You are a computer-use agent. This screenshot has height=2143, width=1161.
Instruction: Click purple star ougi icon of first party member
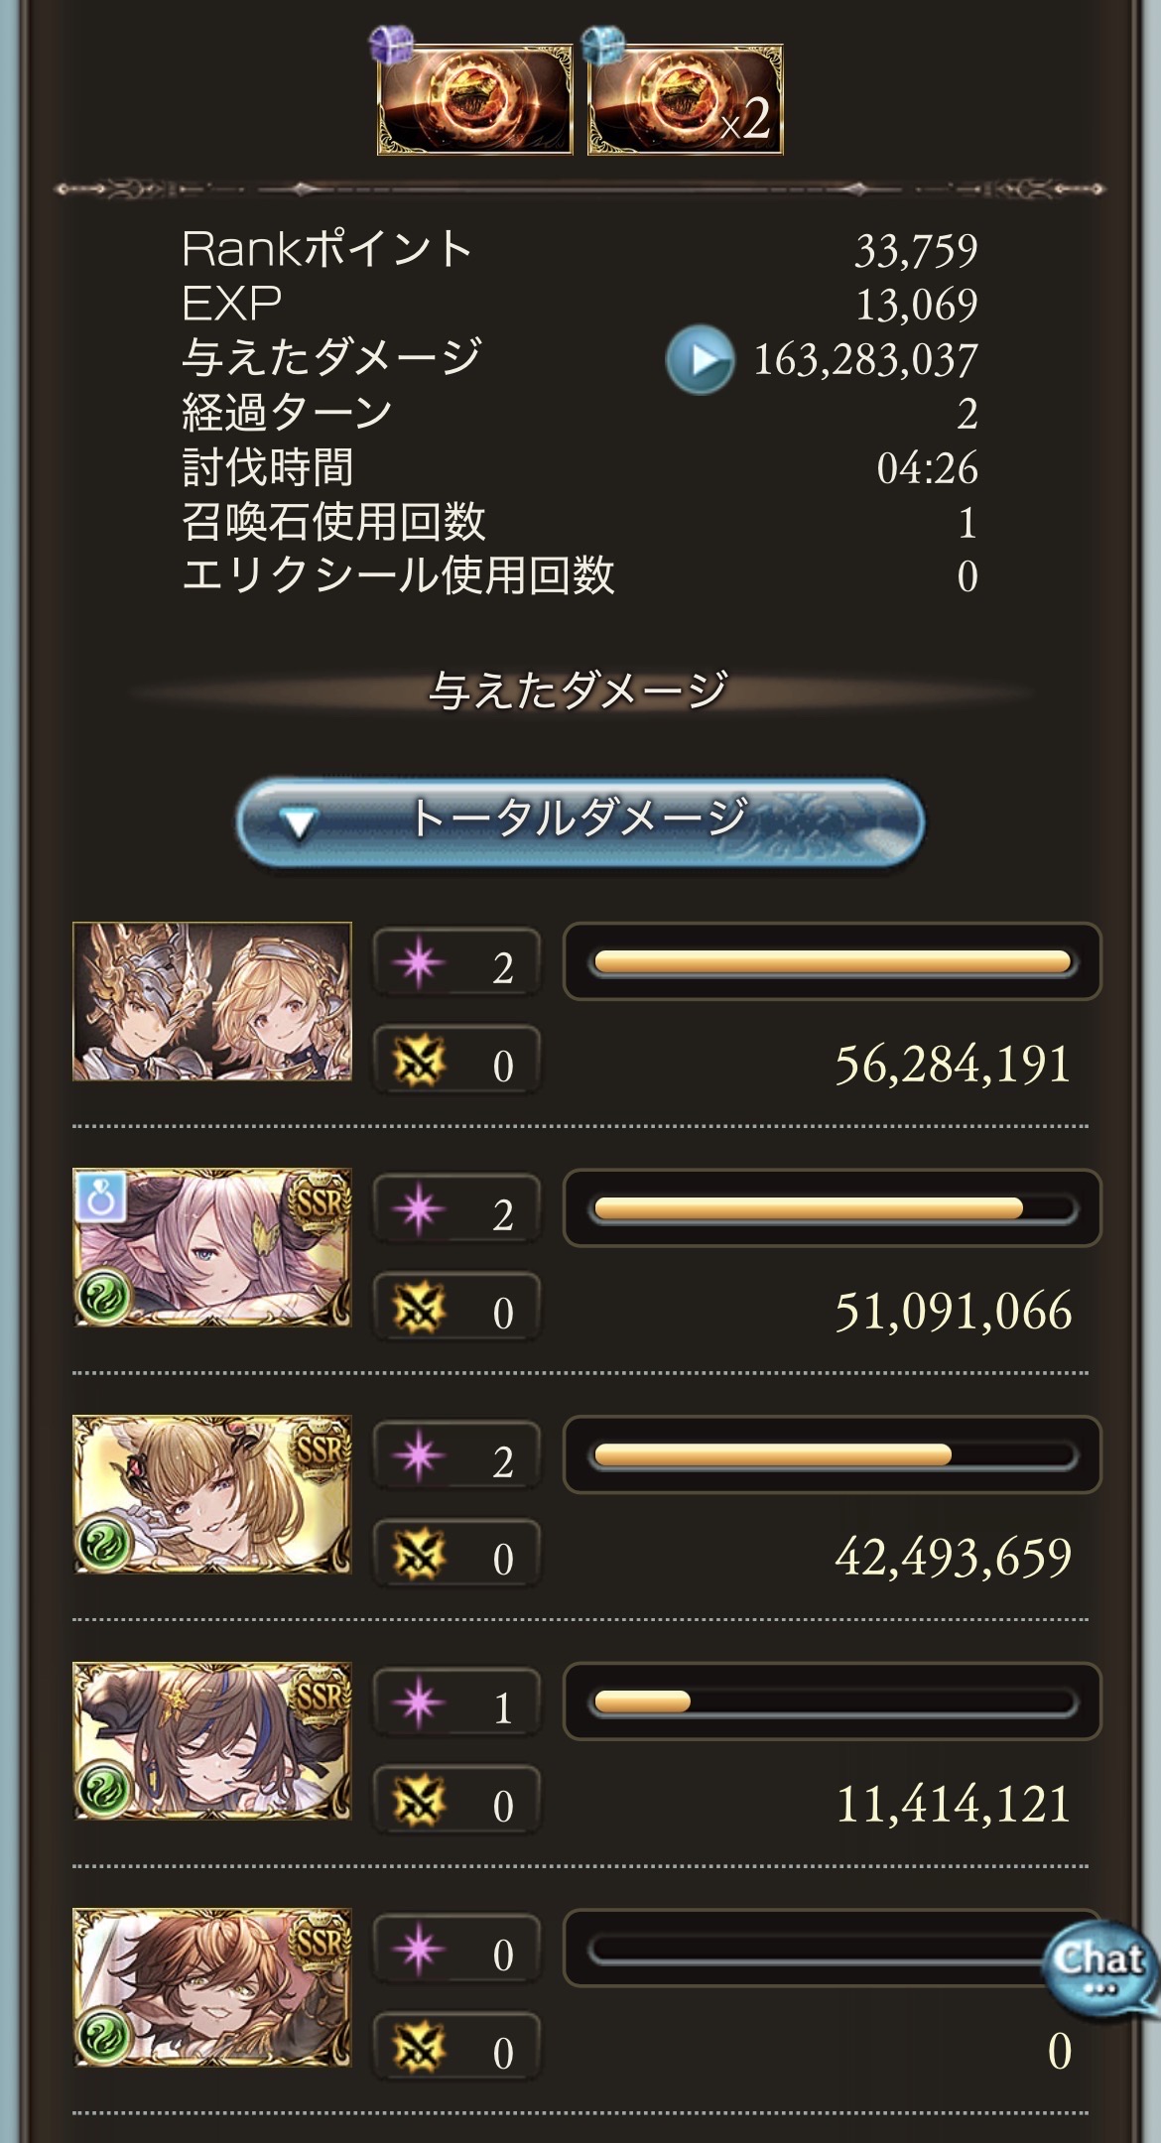419,964
